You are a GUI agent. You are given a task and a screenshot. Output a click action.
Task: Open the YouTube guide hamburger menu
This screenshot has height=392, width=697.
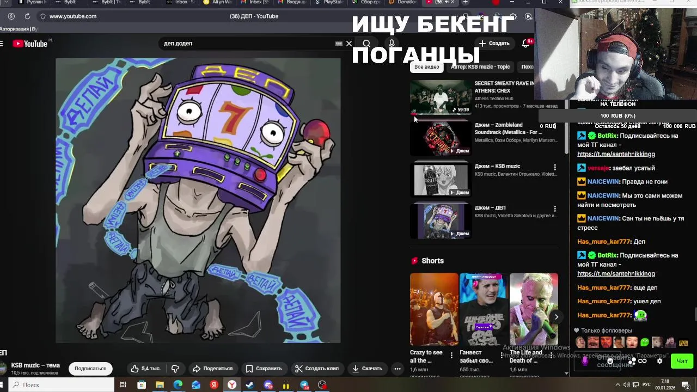2,44
